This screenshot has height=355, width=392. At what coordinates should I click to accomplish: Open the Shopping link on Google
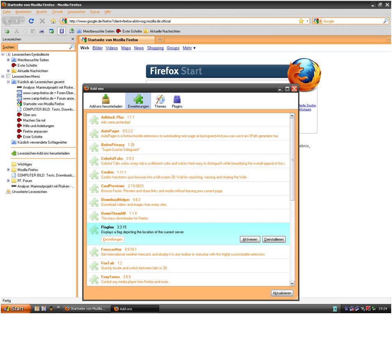pyautogui.click(x=155, y=48)
